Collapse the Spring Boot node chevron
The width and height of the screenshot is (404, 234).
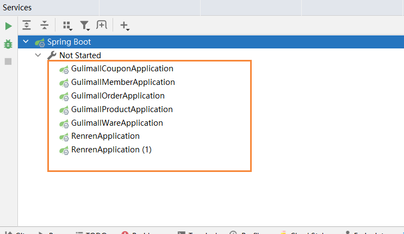coord(26,42)
